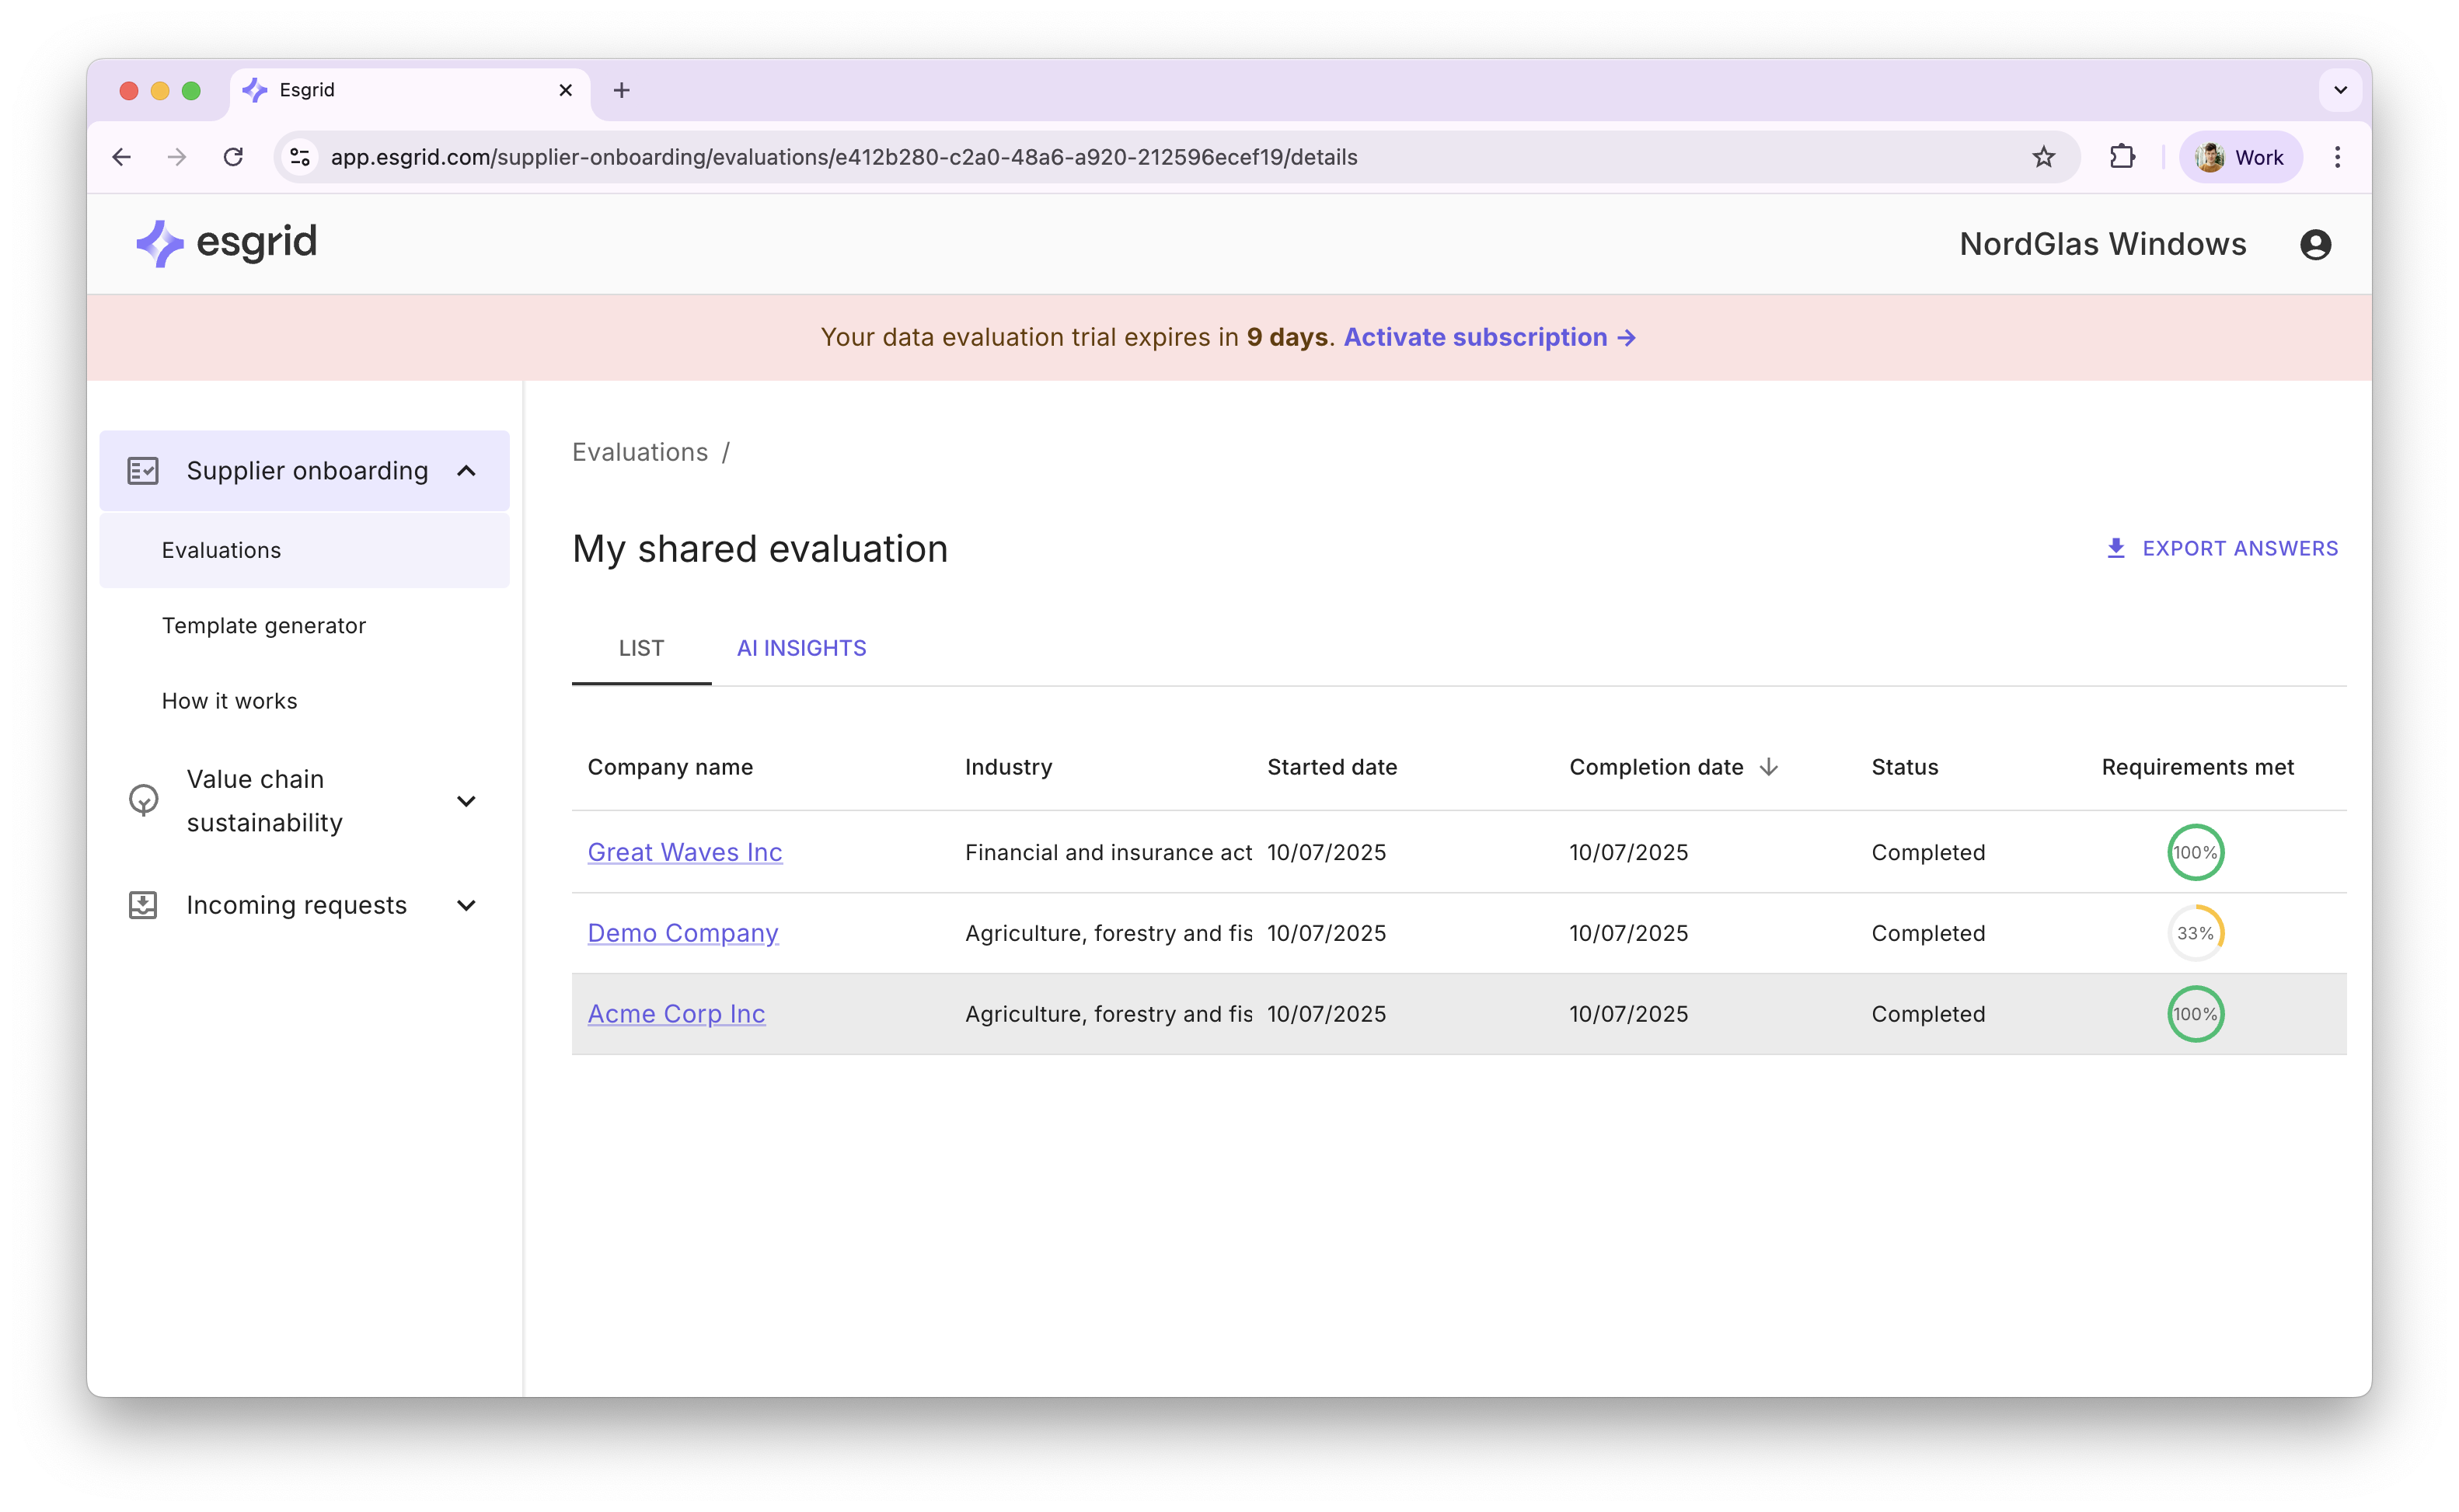View site information icon in address bar

[x=300, y=157]
